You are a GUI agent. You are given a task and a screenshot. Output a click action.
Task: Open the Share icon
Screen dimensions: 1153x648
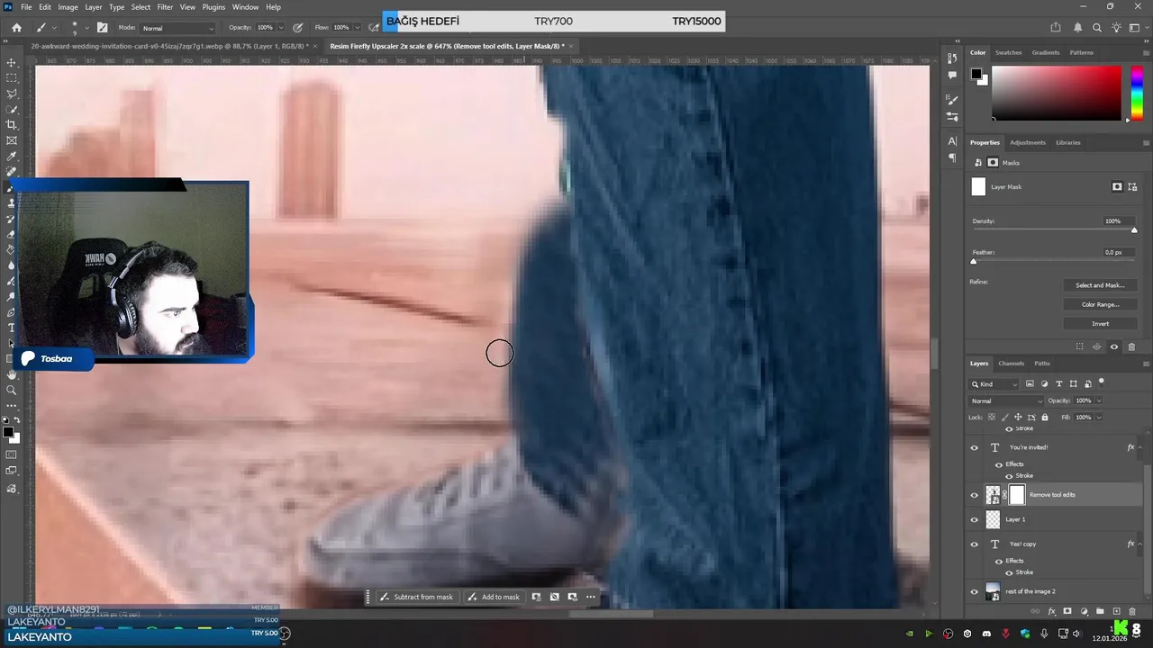1056,28
